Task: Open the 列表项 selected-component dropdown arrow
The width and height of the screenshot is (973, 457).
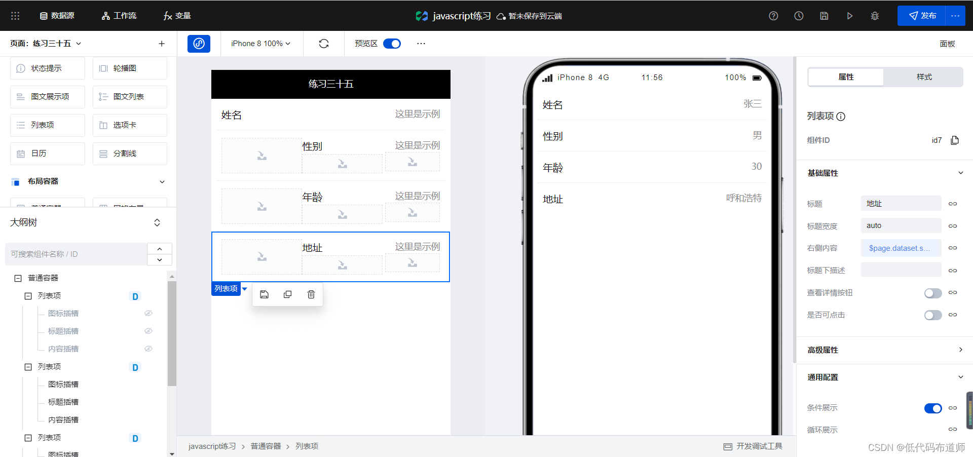Action: 245,289
